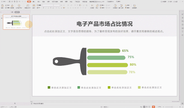This screenshot has height=108, width=184.
Task: Expand the Layout (版式) dropdown
Action: (x=34, y=8)
